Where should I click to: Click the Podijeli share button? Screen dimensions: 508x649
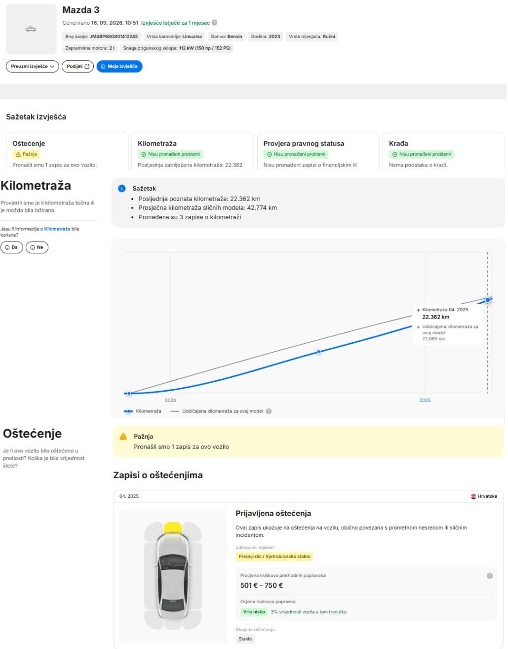point(78,66)
